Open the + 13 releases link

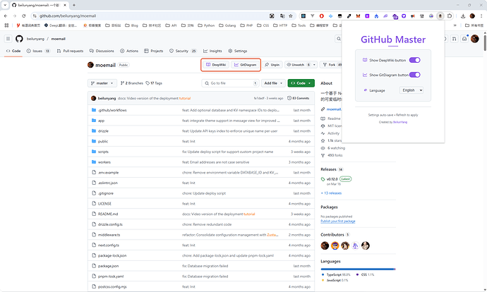coord(331,193)
